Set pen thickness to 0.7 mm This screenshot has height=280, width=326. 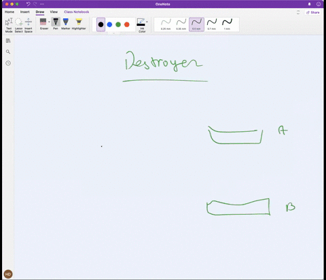tap(212, 24)
